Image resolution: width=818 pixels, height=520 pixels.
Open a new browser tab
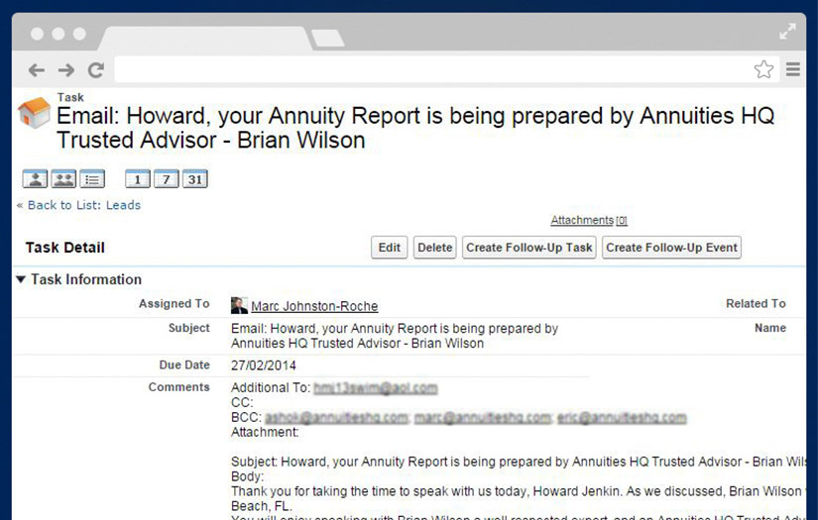(x=327, y=38)
